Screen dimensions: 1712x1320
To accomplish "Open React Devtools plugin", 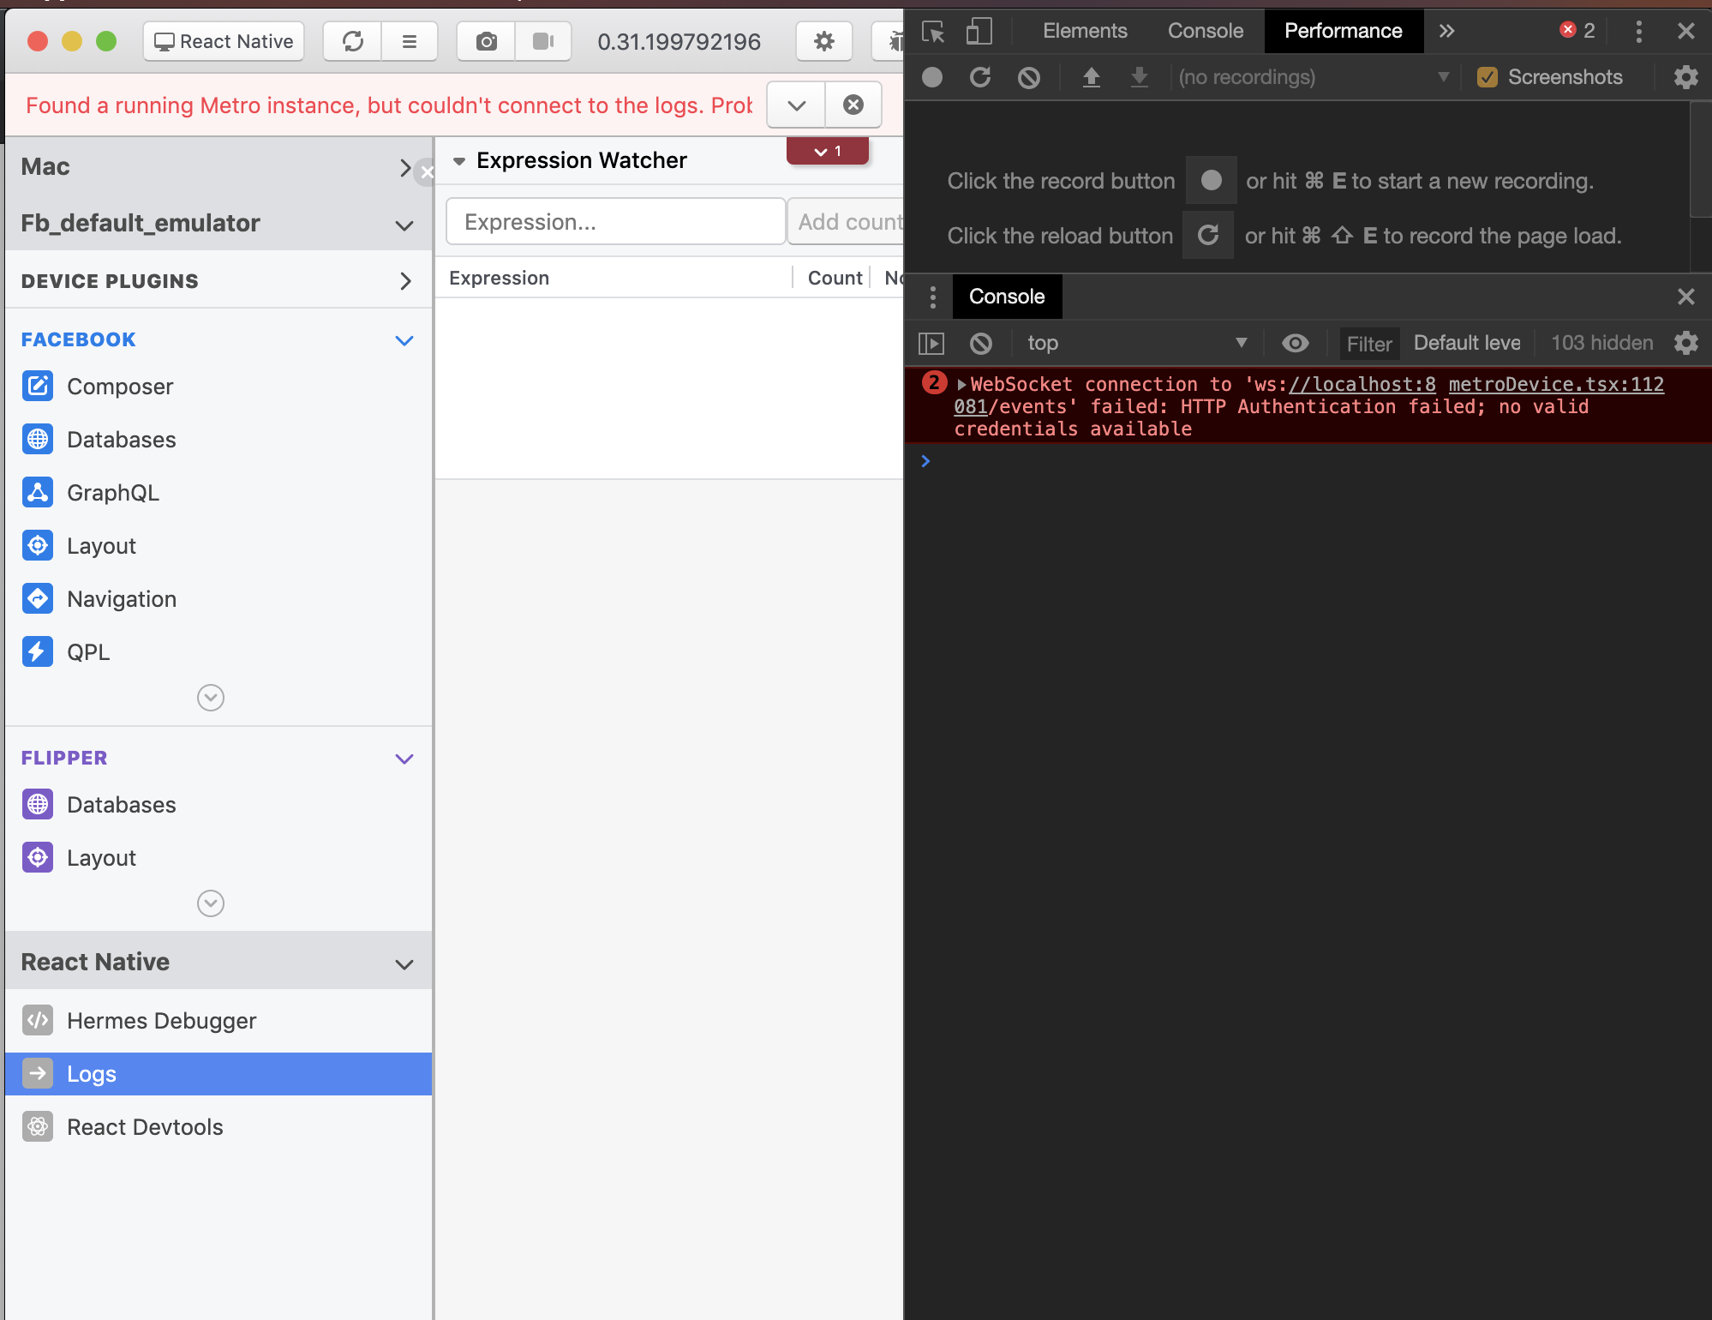I will coord(145,1126).
